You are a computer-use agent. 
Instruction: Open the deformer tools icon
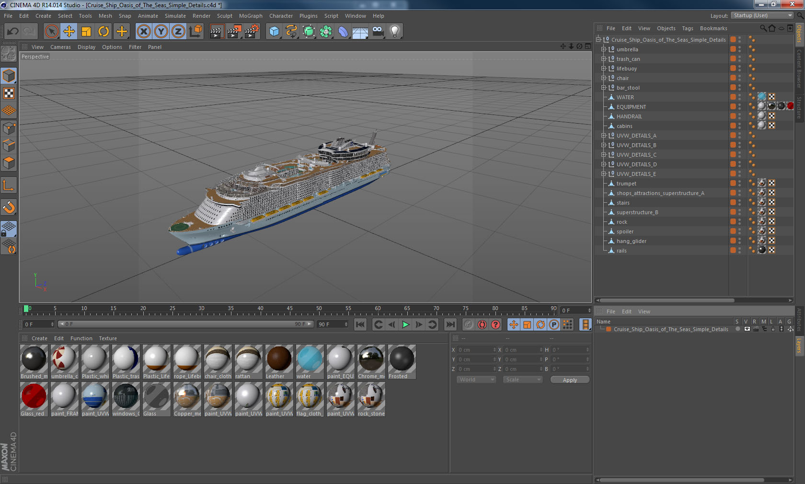click(x=343, y=32)
